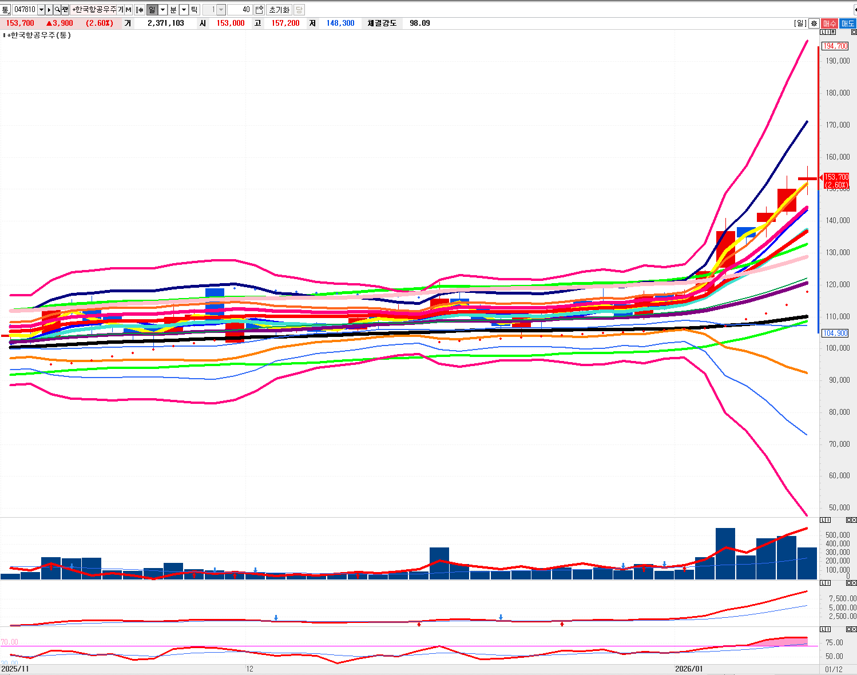Open chart settings gear icon
The height and width of the screenshot is (675, 857).
point(814,23)
